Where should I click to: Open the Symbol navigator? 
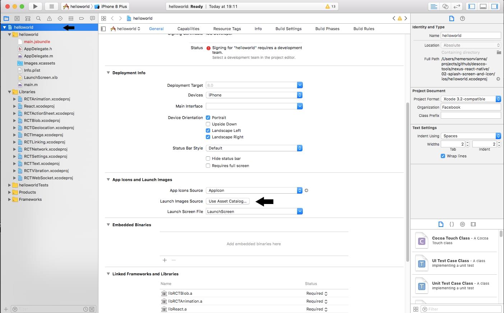28,18
